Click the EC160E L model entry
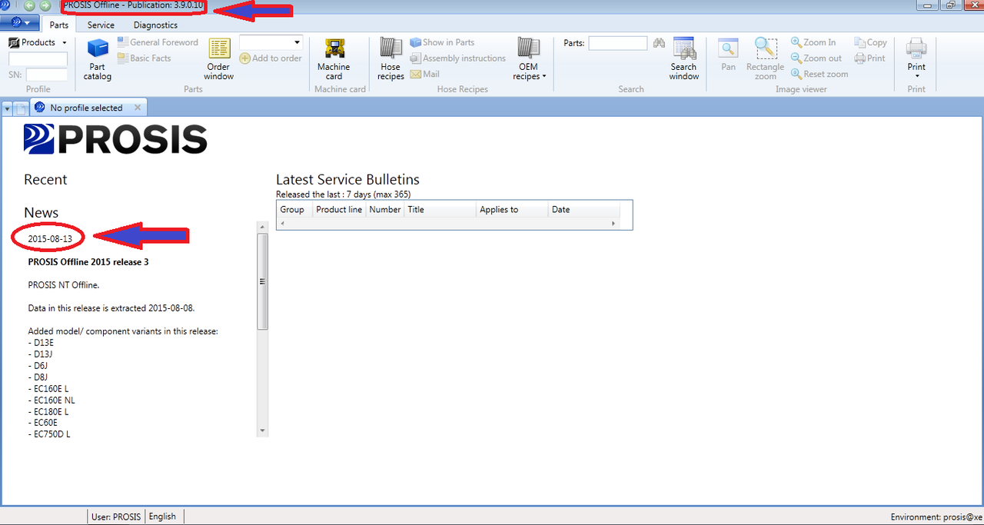 coord(51,388)
